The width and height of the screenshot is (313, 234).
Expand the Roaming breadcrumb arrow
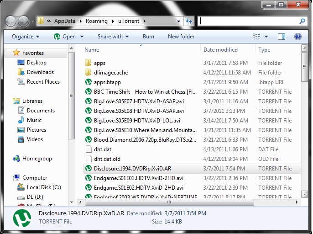(x=113, y=21)
